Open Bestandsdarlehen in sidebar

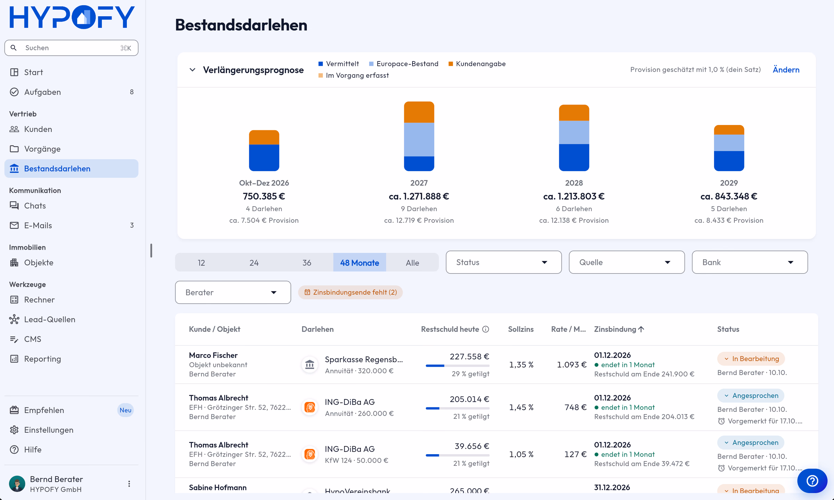click(x=71, y=169)
